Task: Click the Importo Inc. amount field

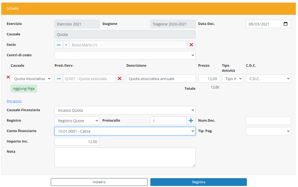Action: tap(77, 141)
